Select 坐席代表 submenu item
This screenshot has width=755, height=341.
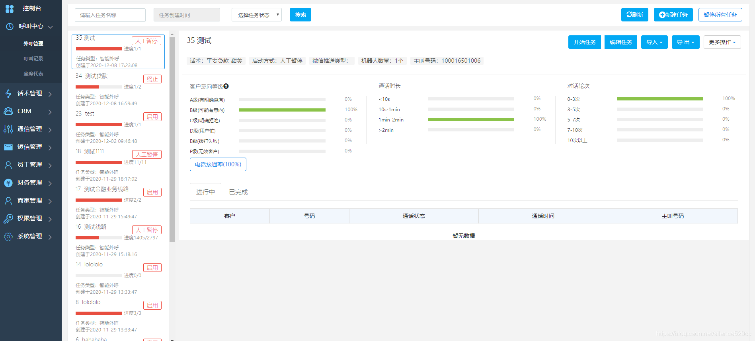tap(33, 74)
